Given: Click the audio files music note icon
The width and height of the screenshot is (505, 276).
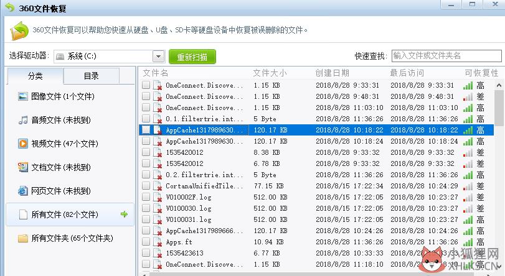Looking at the screenshot, I should pyautogui.click(x=23, y=120).
